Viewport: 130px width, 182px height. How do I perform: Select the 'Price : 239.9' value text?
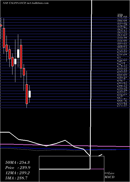coord(18,168)
